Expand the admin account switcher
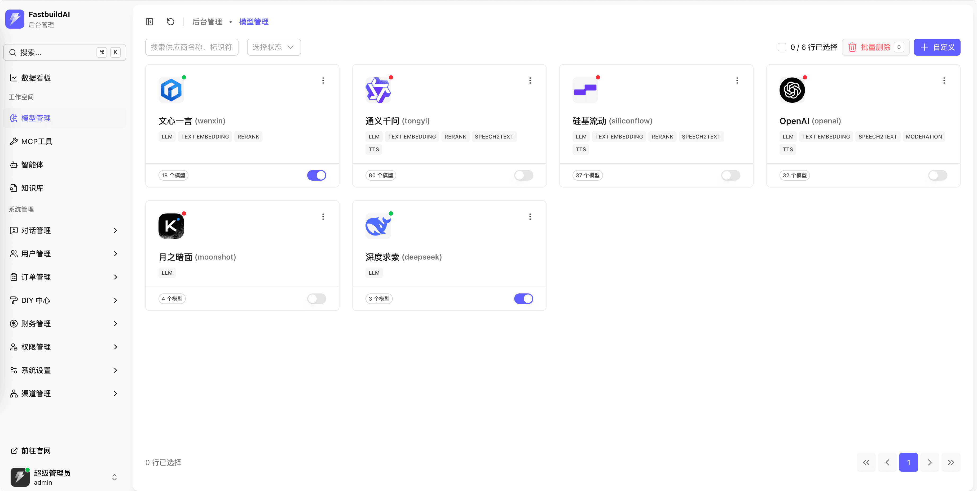The image size is (977, 491). click(x=114, y=477)
